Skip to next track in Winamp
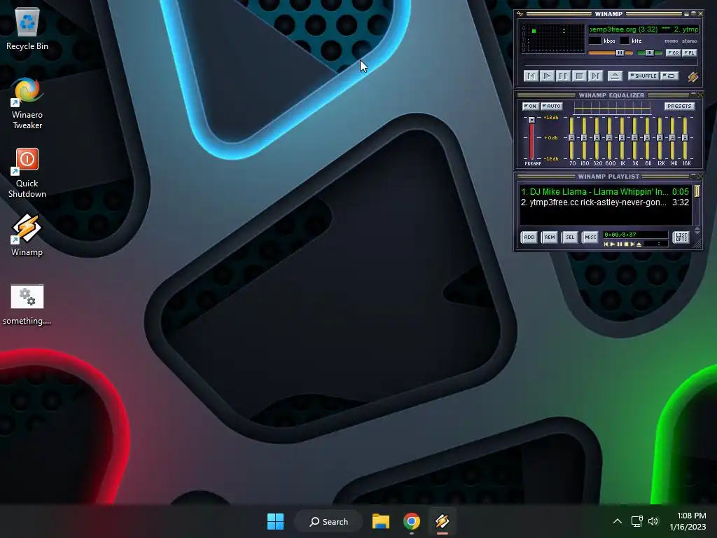Screen dimensions: 717x538 (595, 76)
